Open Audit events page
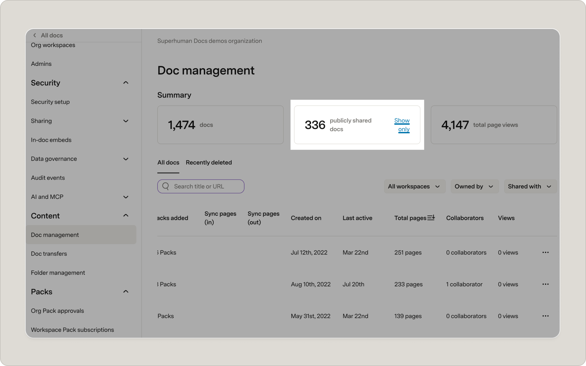The width and height of the screenshot is (586, 366). click(48, 178)
